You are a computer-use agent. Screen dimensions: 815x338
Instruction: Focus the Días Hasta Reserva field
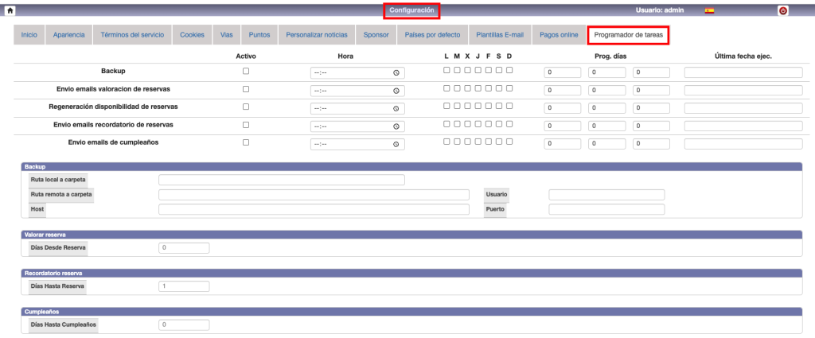pyautogui.click(x=184, y=286)
